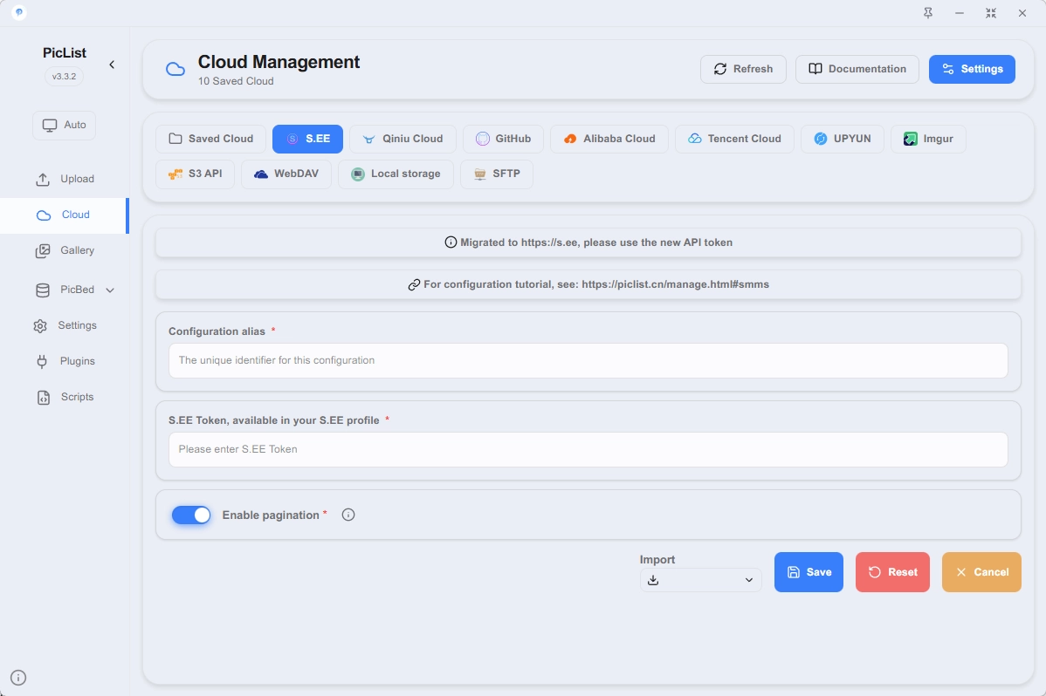Screen dimensions: 1046x696
Task: Open the piclist.cn configuration tutorial link
Action: (x=588, y=284)
